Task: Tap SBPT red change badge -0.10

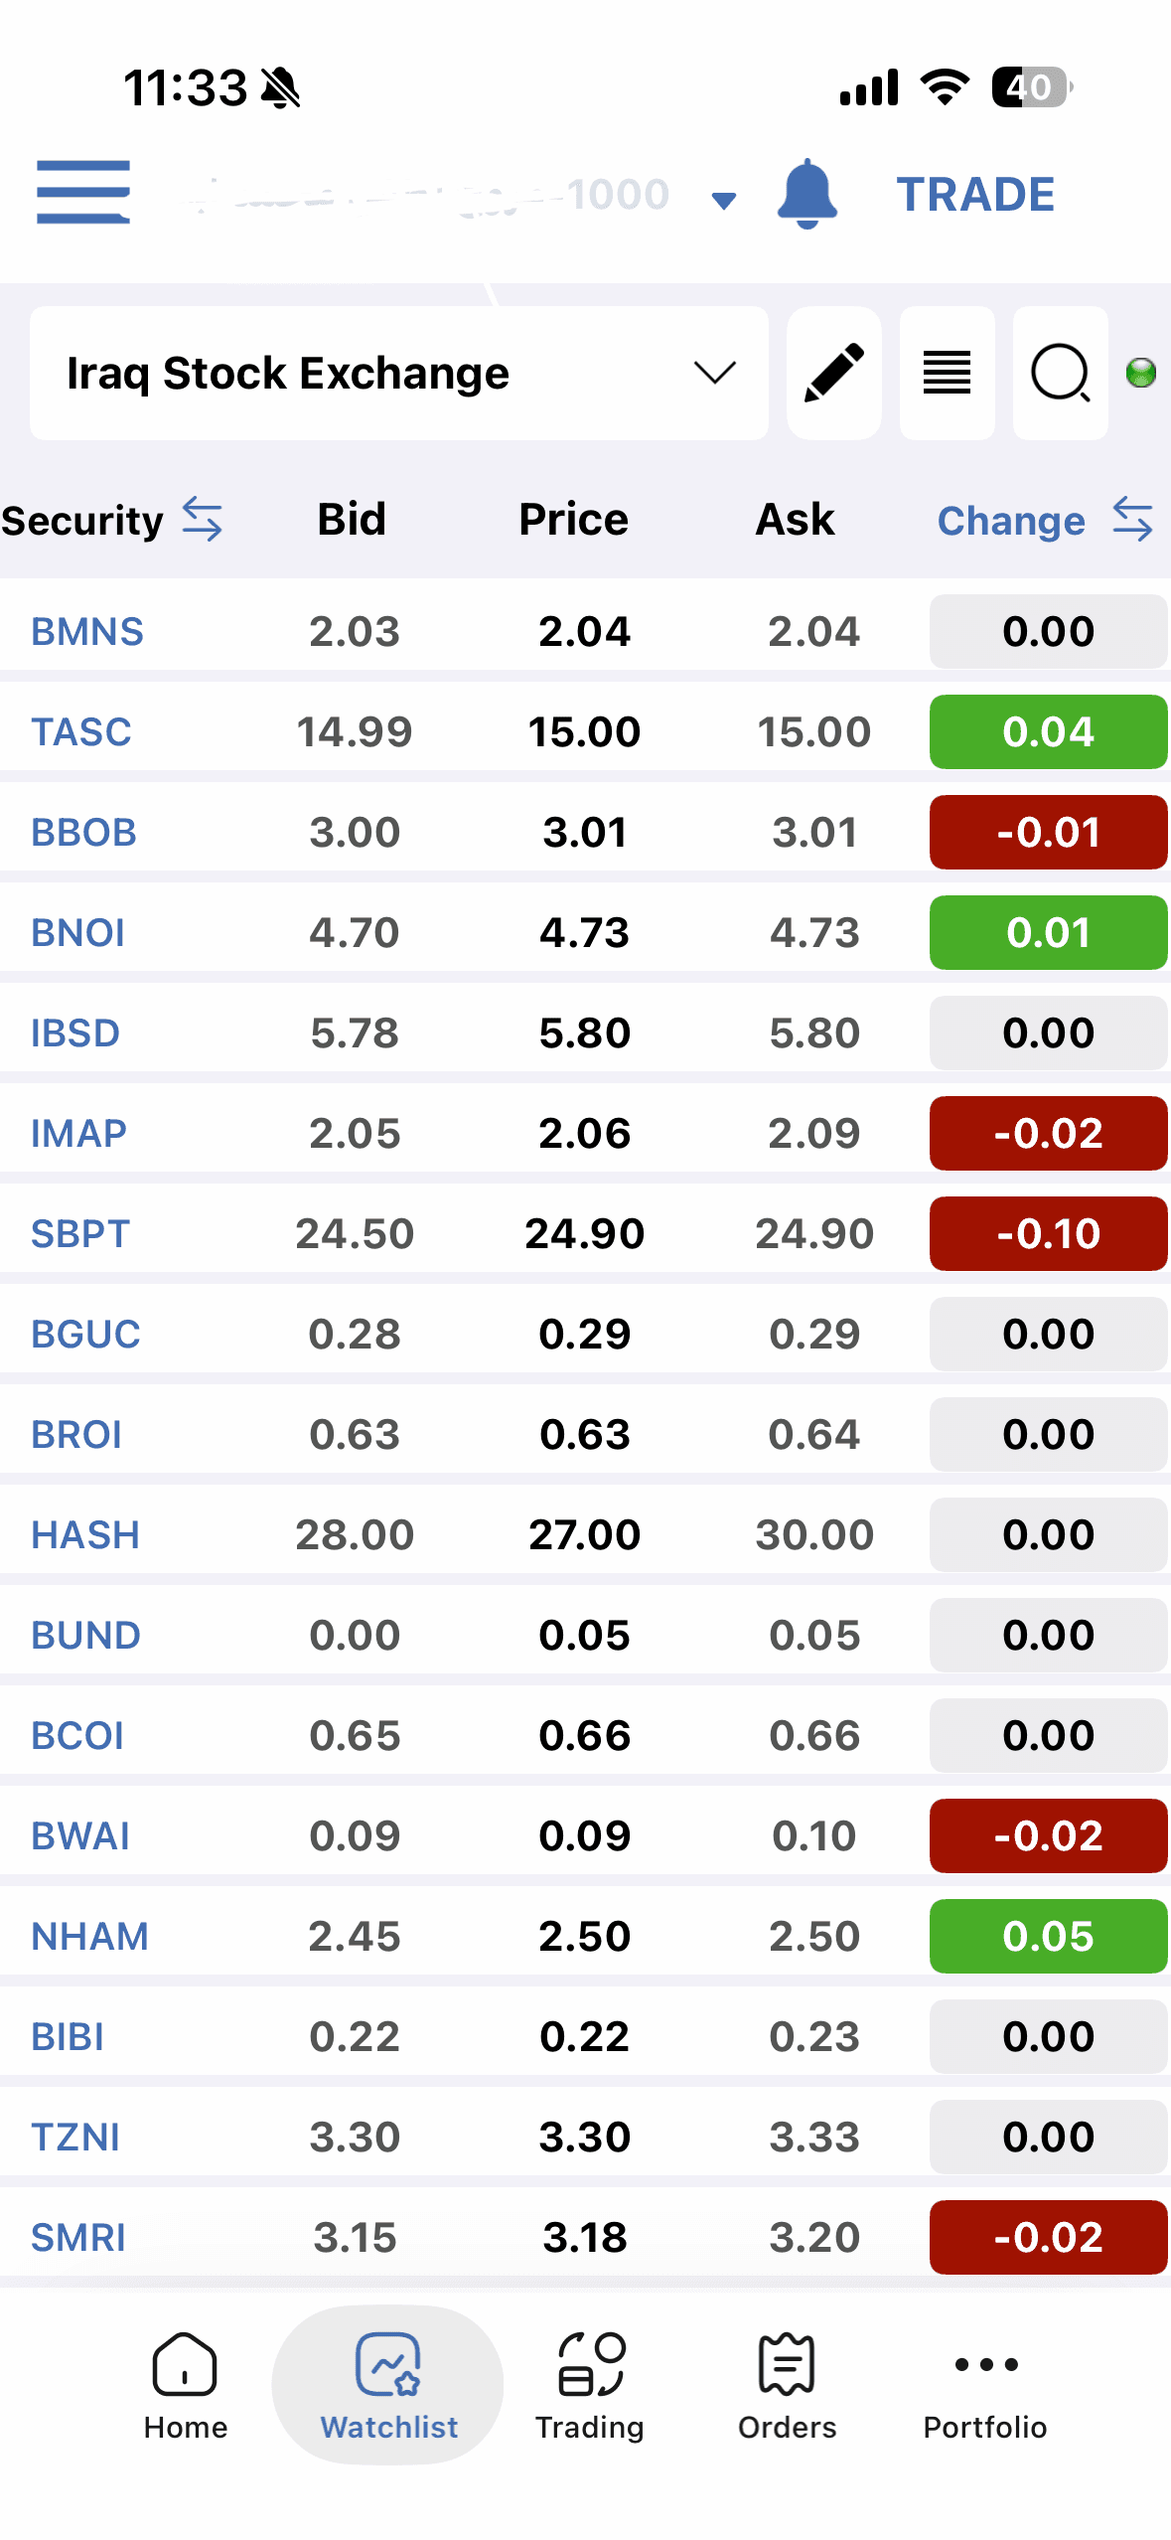Action: tap(1048, 1233)
